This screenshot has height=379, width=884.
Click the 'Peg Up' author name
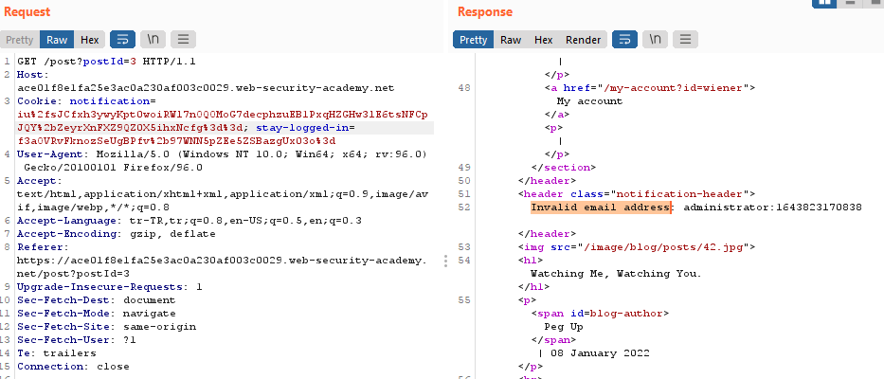(x=564, y=327)
